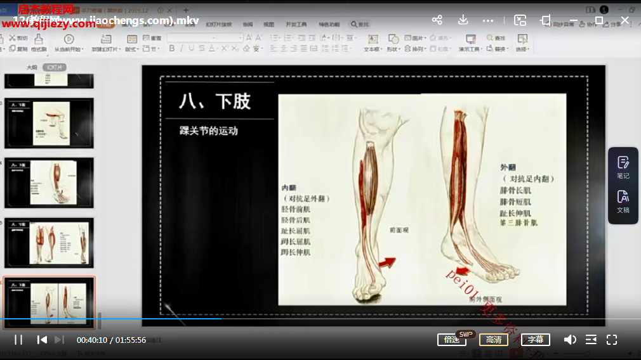
Task: Open the 排列 arrange dropdown
Action: click(415, 49)
